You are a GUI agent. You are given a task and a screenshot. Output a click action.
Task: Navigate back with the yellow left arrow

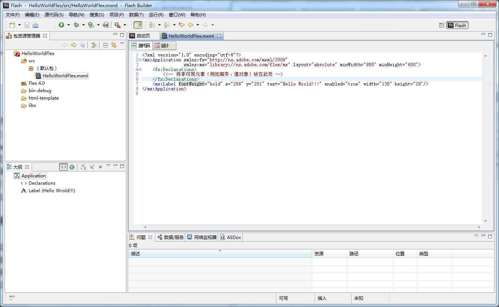tap(191, 25)
